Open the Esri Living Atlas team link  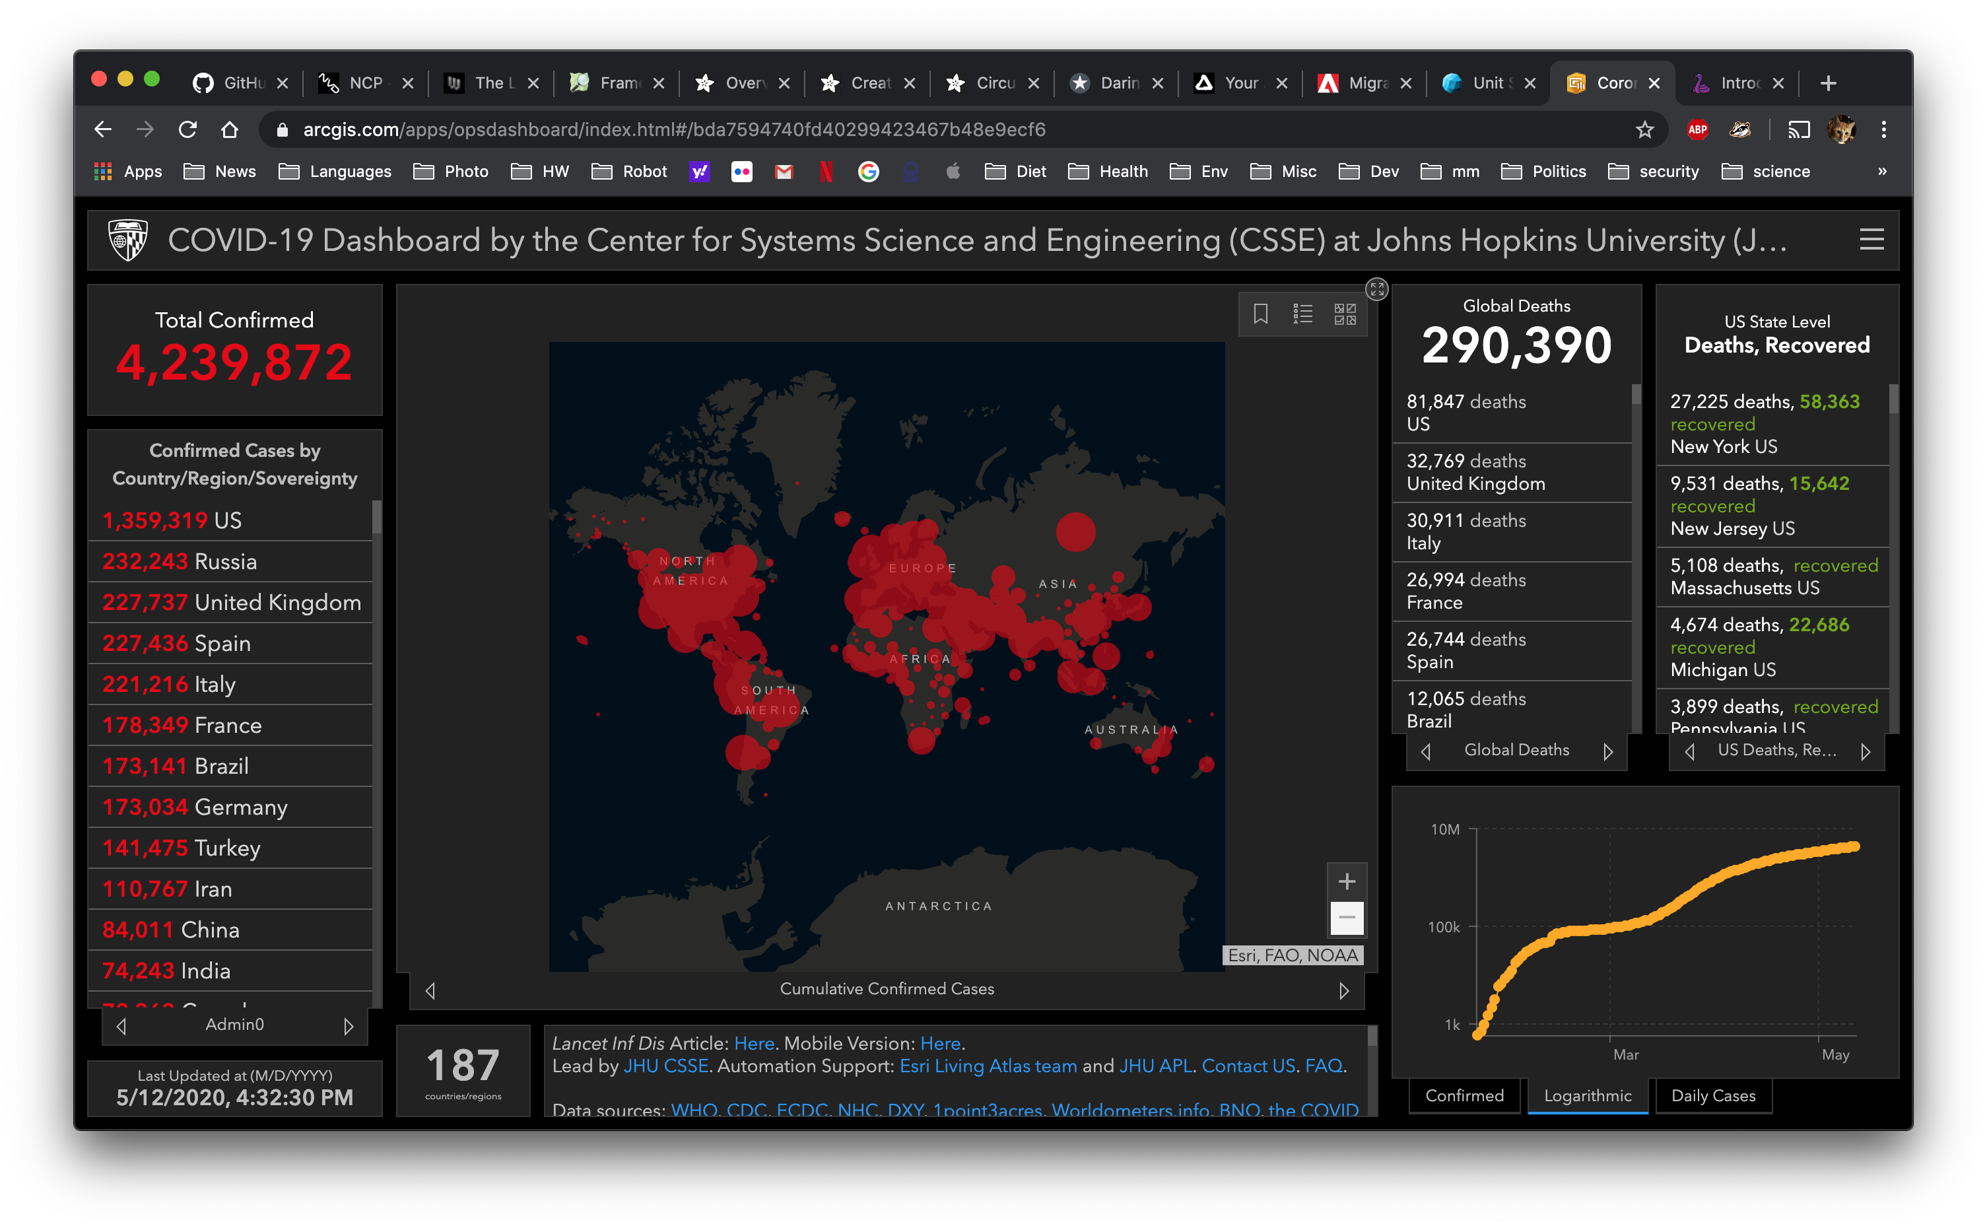[x=988, y=1066]
